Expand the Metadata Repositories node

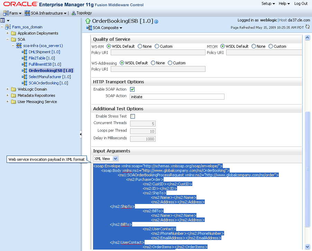(7, 95)
